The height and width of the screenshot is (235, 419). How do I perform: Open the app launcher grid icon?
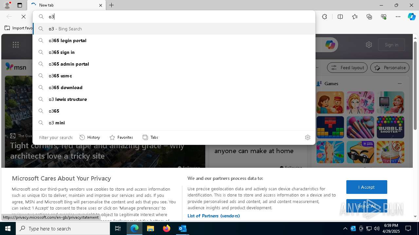16,45
